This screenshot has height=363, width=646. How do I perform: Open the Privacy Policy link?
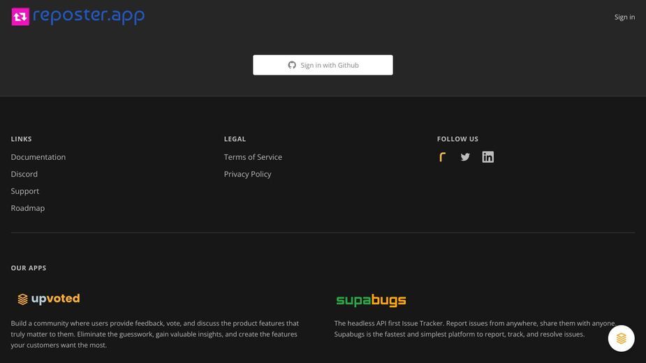[248, 174]
